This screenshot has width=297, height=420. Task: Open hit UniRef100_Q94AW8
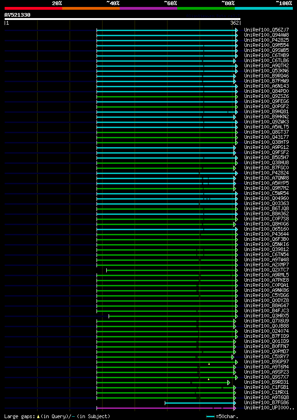click(266, 35)
